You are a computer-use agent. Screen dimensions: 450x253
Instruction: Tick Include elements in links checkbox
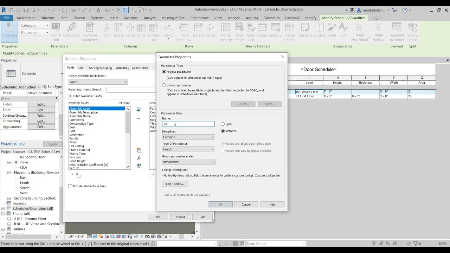click(70, 186)
